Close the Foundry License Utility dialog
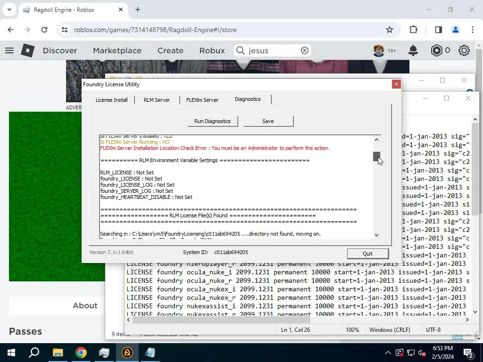Image resolution: width=483 pixels, height=362 pixels. 396,84
